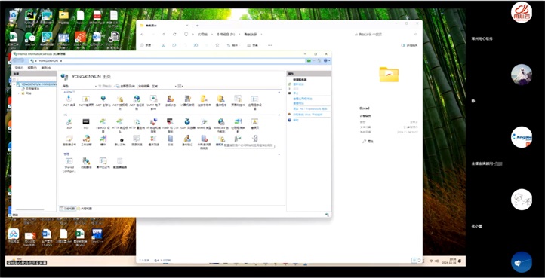Open the feature view-mode dropdown in IIS

pos(180,86)
